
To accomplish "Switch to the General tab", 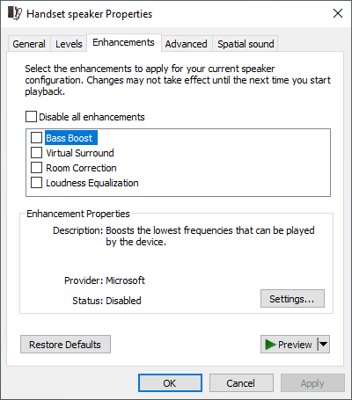I will 29,44.
